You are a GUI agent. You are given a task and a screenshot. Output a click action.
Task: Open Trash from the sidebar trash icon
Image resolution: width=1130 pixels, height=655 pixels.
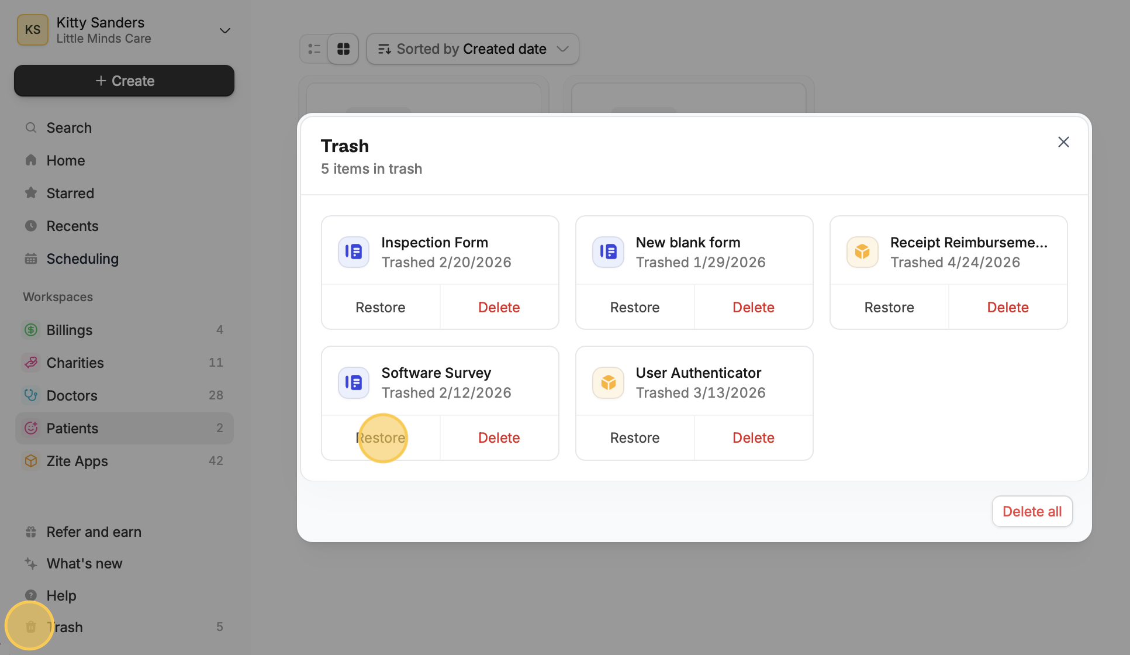click(31, 627)
